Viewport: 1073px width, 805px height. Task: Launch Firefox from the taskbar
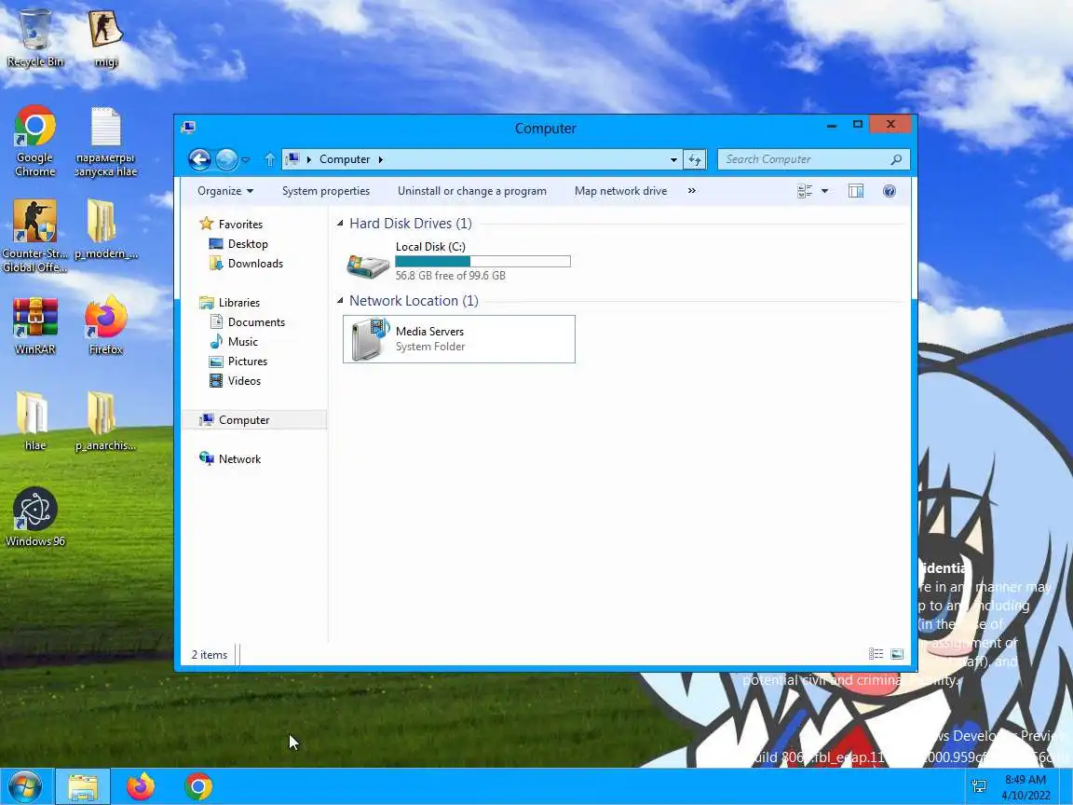click(141, 786)
